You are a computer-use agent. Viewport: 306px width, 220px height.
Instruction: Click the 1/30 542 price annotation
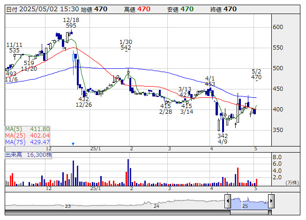pos(126,44)
